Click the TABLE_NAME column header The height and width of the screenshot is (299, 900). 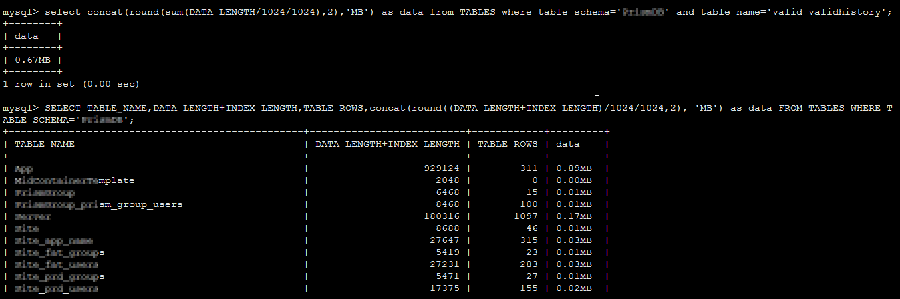[x=45, y=144]
